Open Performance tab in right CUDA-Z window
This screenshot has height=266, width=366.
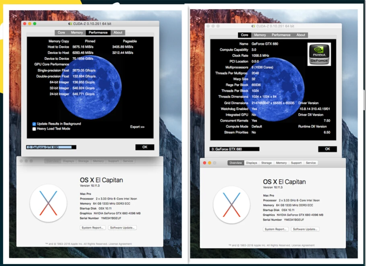[x=281, y=35]
